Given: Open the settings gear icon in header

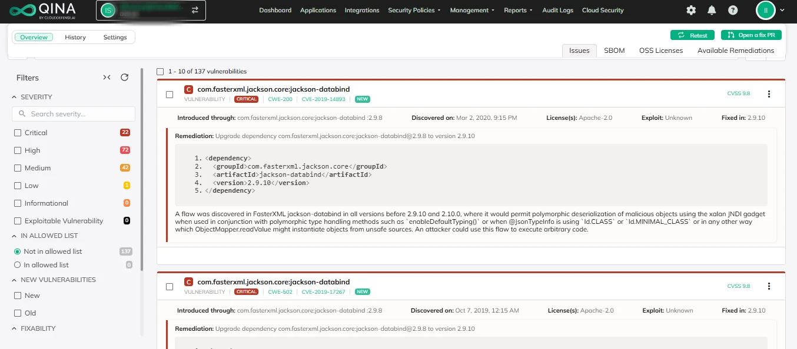Looking at the screenshot, I should coord(691,11).
